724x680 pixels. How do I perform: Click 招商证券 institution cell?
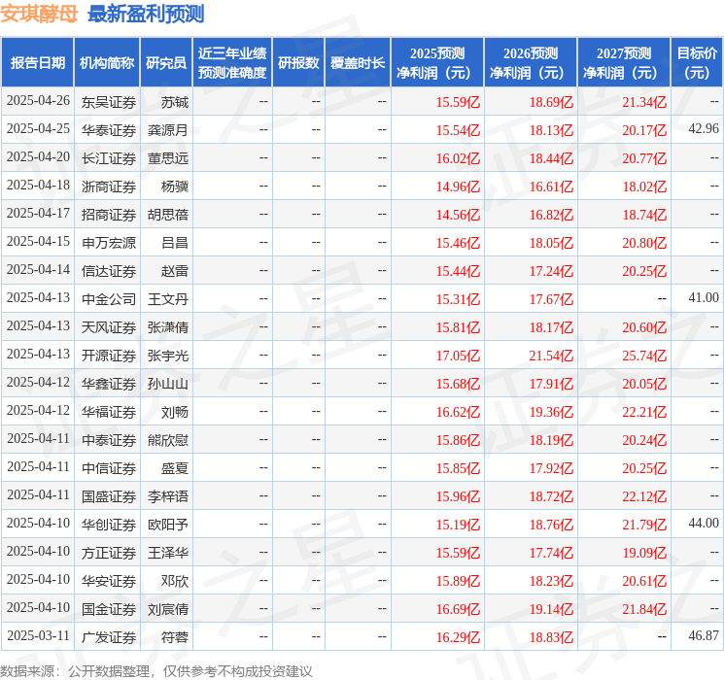pyautogui.click(x=109, y=215)
